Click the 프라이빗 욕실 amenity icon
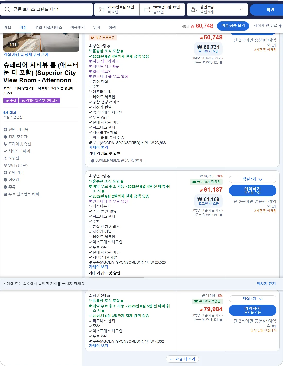This screenshot has width=283, height=366. [5, 144]
